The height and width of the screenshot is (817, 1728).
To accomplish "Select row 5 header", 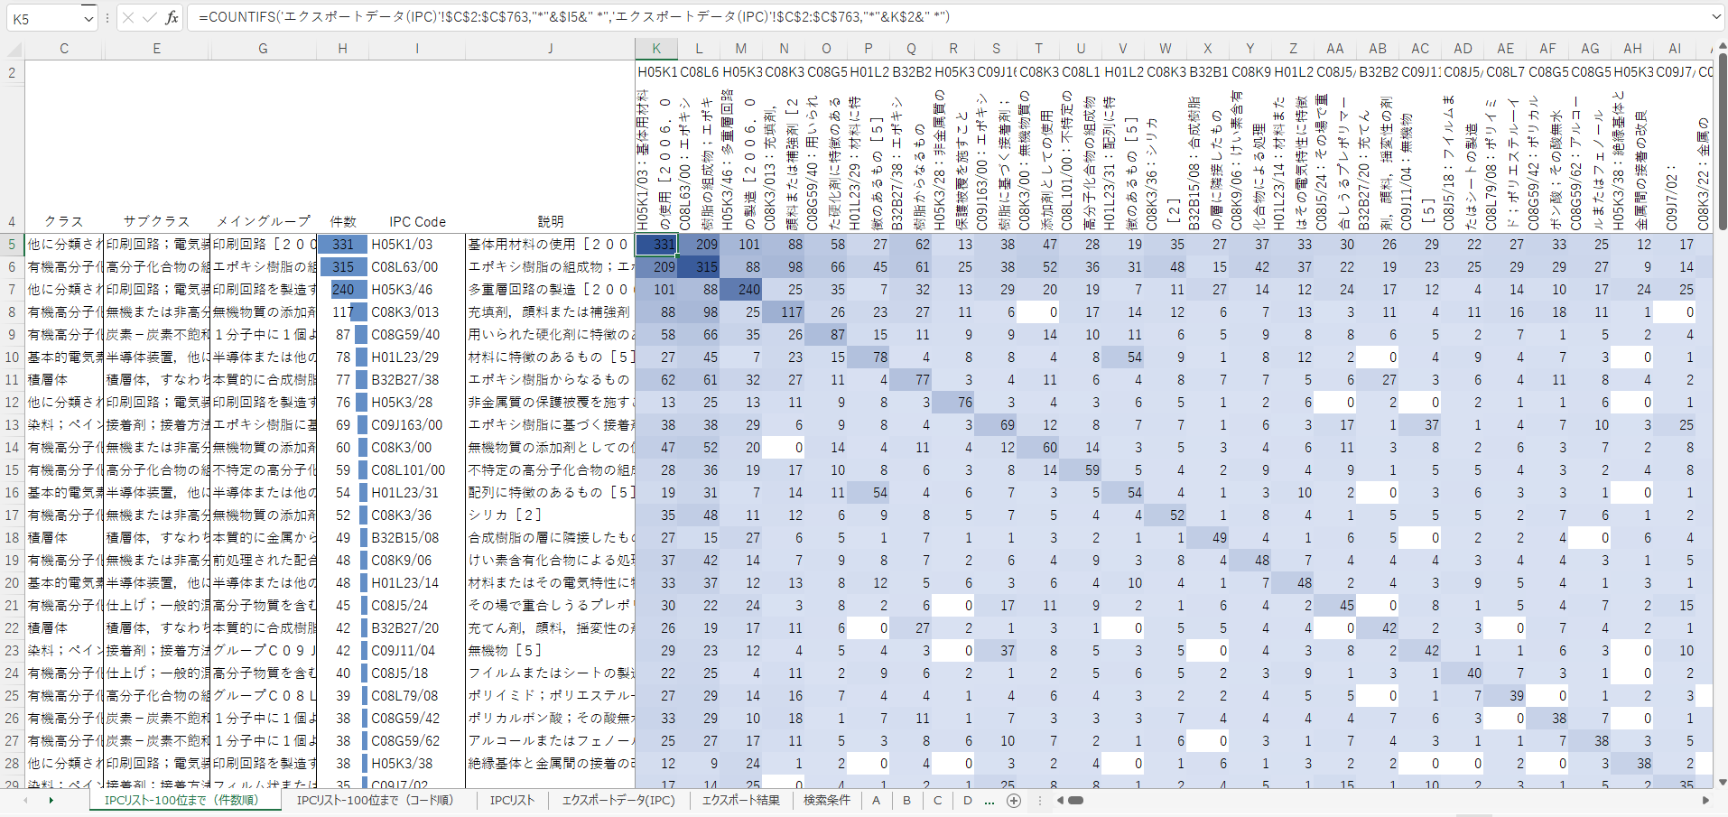I will (12, 245).
